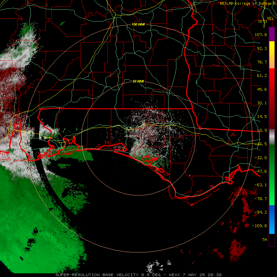Screen dimensions: 277x277
Task: Click the 50 NMI range ring label
Action: [138, 81]
